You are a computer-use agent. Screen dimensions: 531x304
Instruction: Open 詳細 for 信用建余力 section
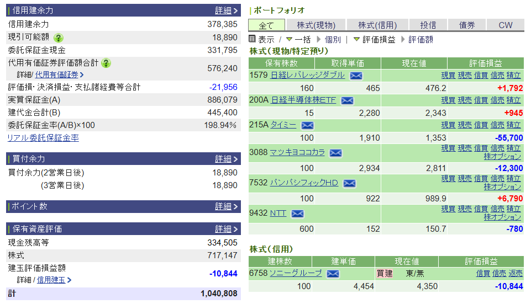pyautogui.click(x=226, y=10)
